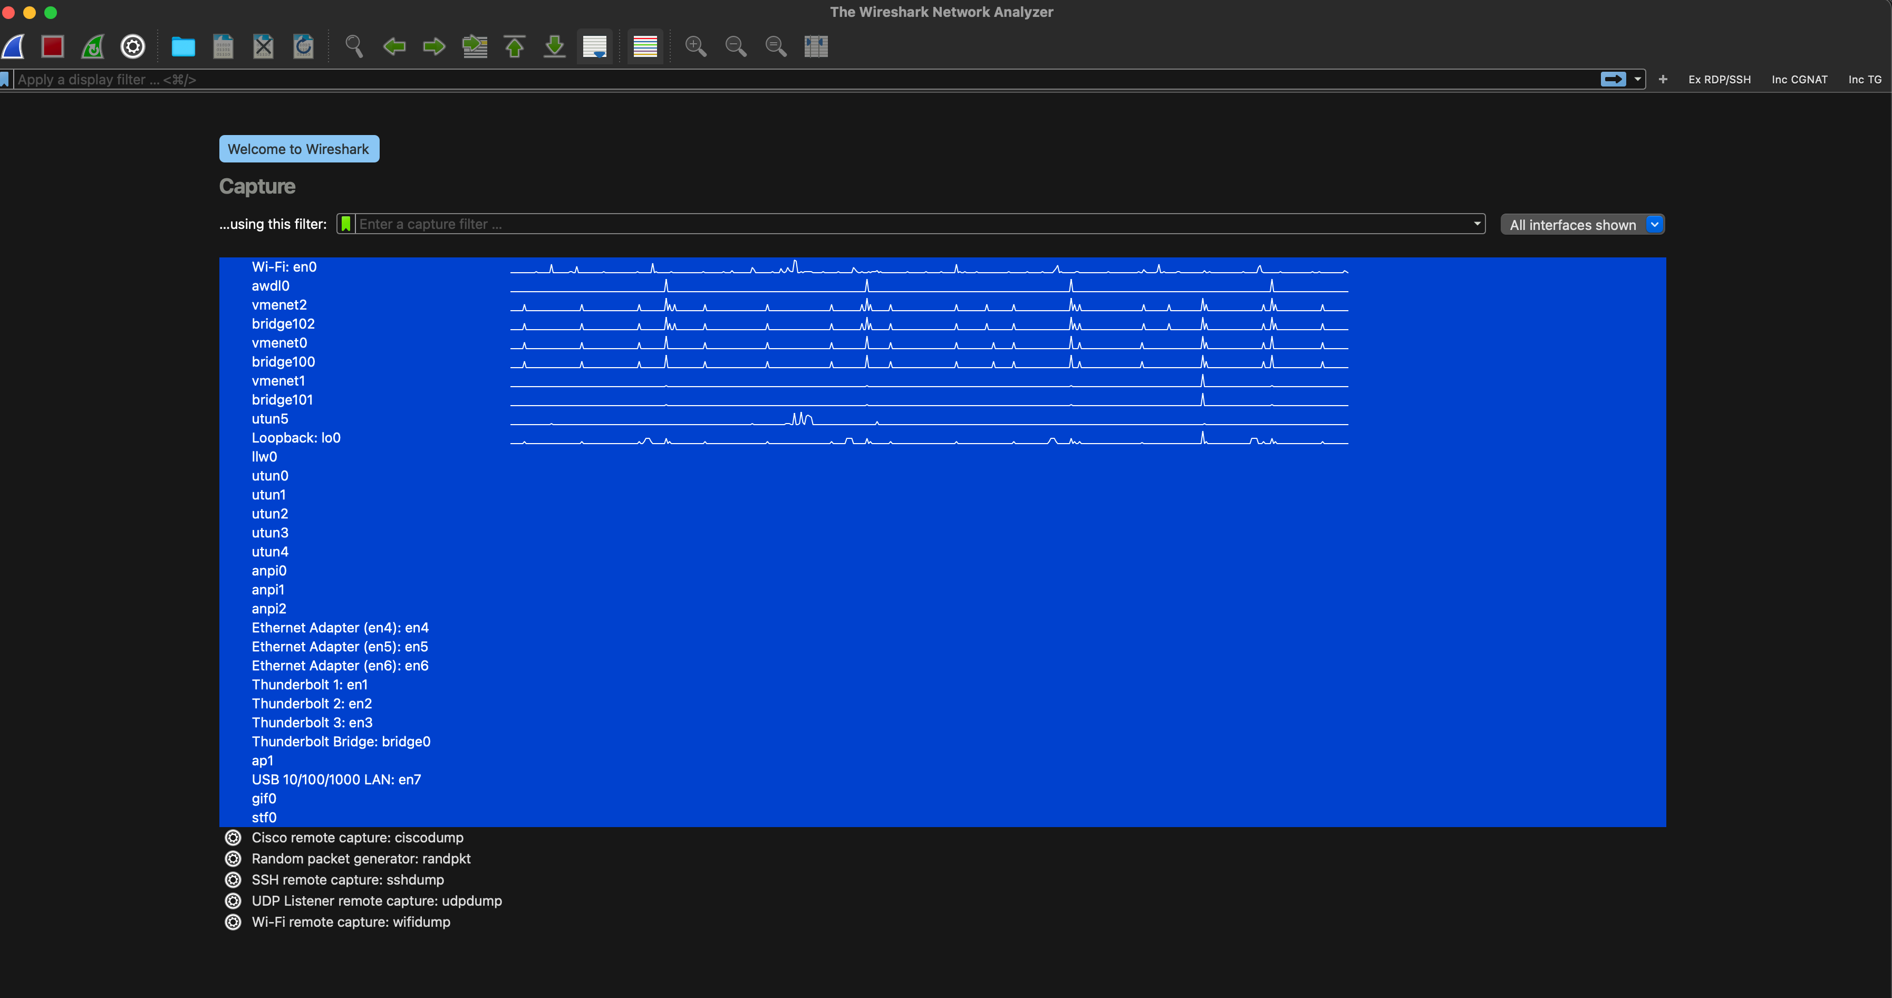Go to specified packet icon
The image size is (1892, 998).
tap(475, 46)
